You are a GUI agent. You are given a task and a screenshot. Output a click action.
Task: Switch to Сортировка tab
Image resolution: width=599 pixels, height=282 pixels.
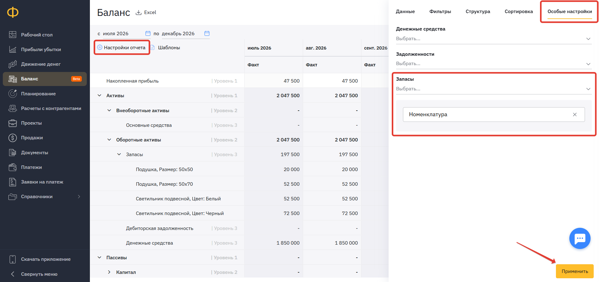(519, 12)
